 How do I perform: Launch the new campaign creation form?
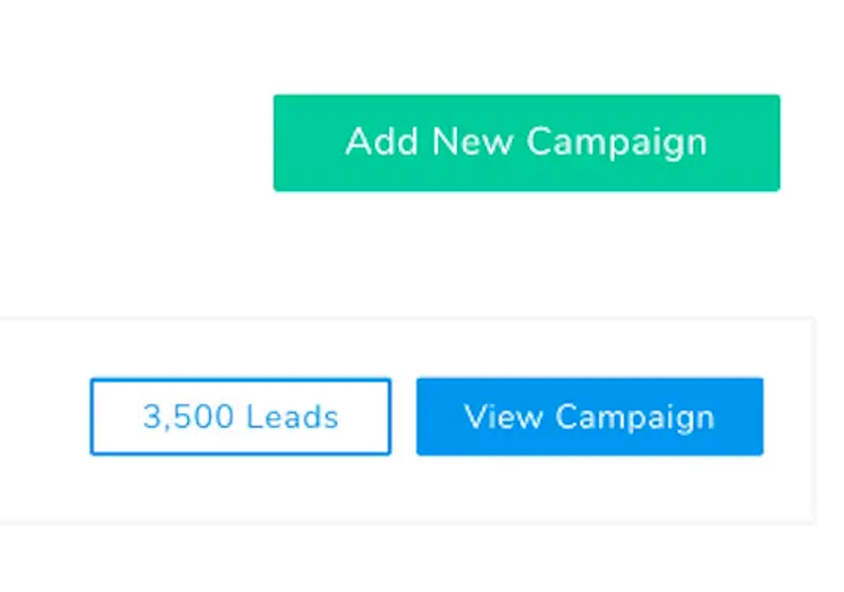point(527,143)
